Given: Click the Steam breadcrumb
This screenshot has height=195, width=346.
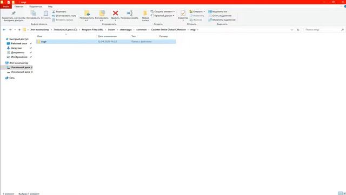Looking at the screenshot, I should pos(111,30).
